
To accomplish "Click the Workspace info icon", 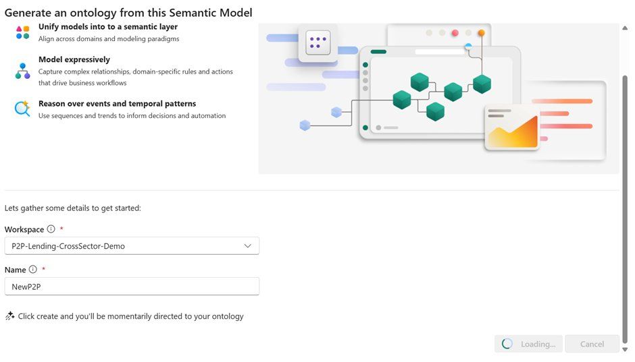I will click(51, 229).
